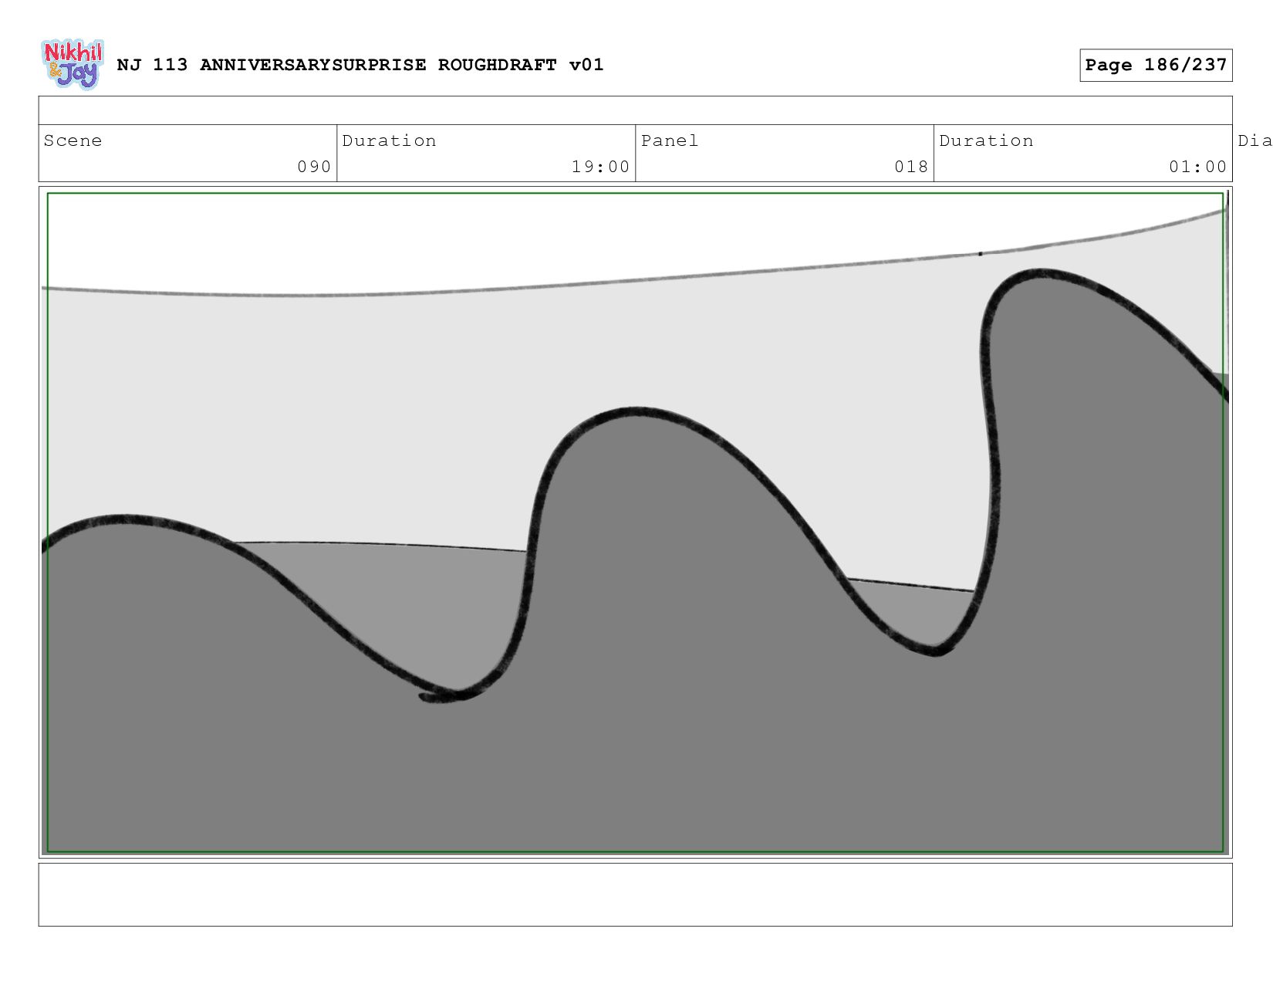This screenshot has height=984, width=1273.
Task: Click the scene duration value '19:00'
Action: 600,167
